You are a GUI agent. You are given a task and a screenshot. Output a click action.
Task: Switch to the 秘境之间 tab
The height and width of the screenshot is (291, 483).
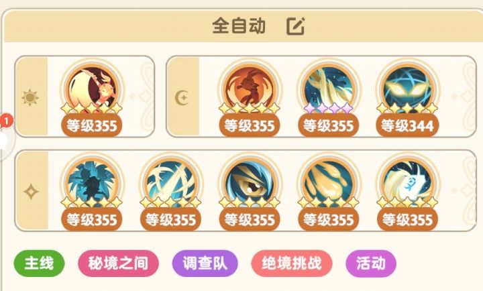pos(118,264)
